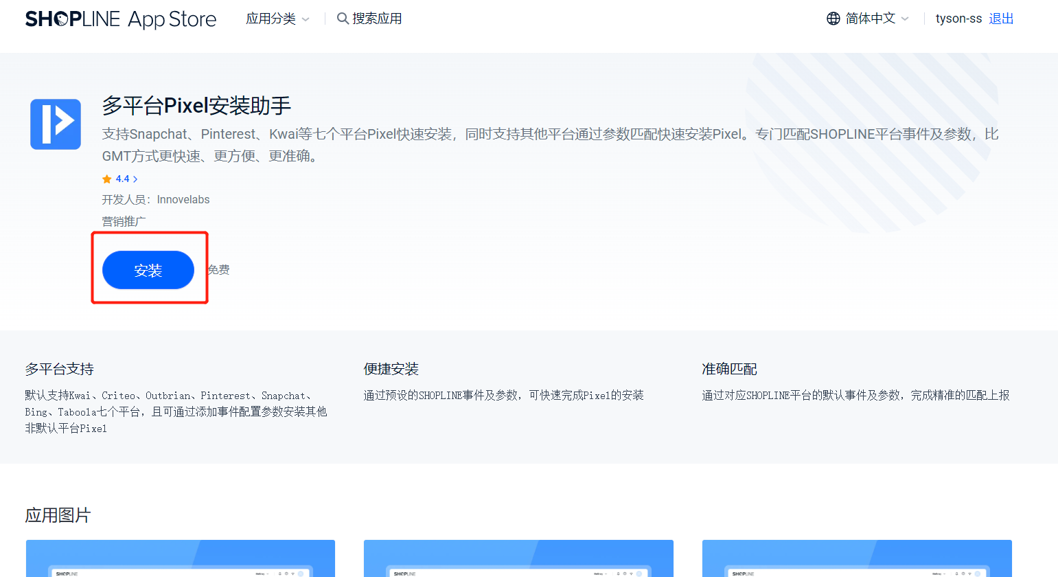Viewport: 1058px width, 577px height.
Task: Select the tyson-ss account name
Action: (x=958, y=19)
